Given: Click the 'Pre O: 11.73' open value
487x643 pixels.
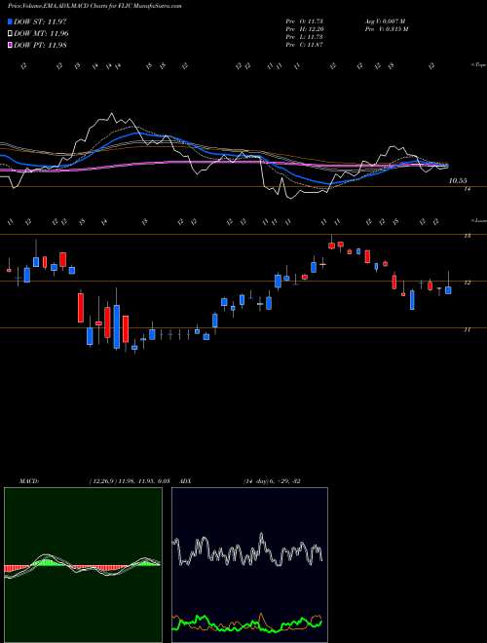Looking at the screenshot, I should click(x=305, y=21).
